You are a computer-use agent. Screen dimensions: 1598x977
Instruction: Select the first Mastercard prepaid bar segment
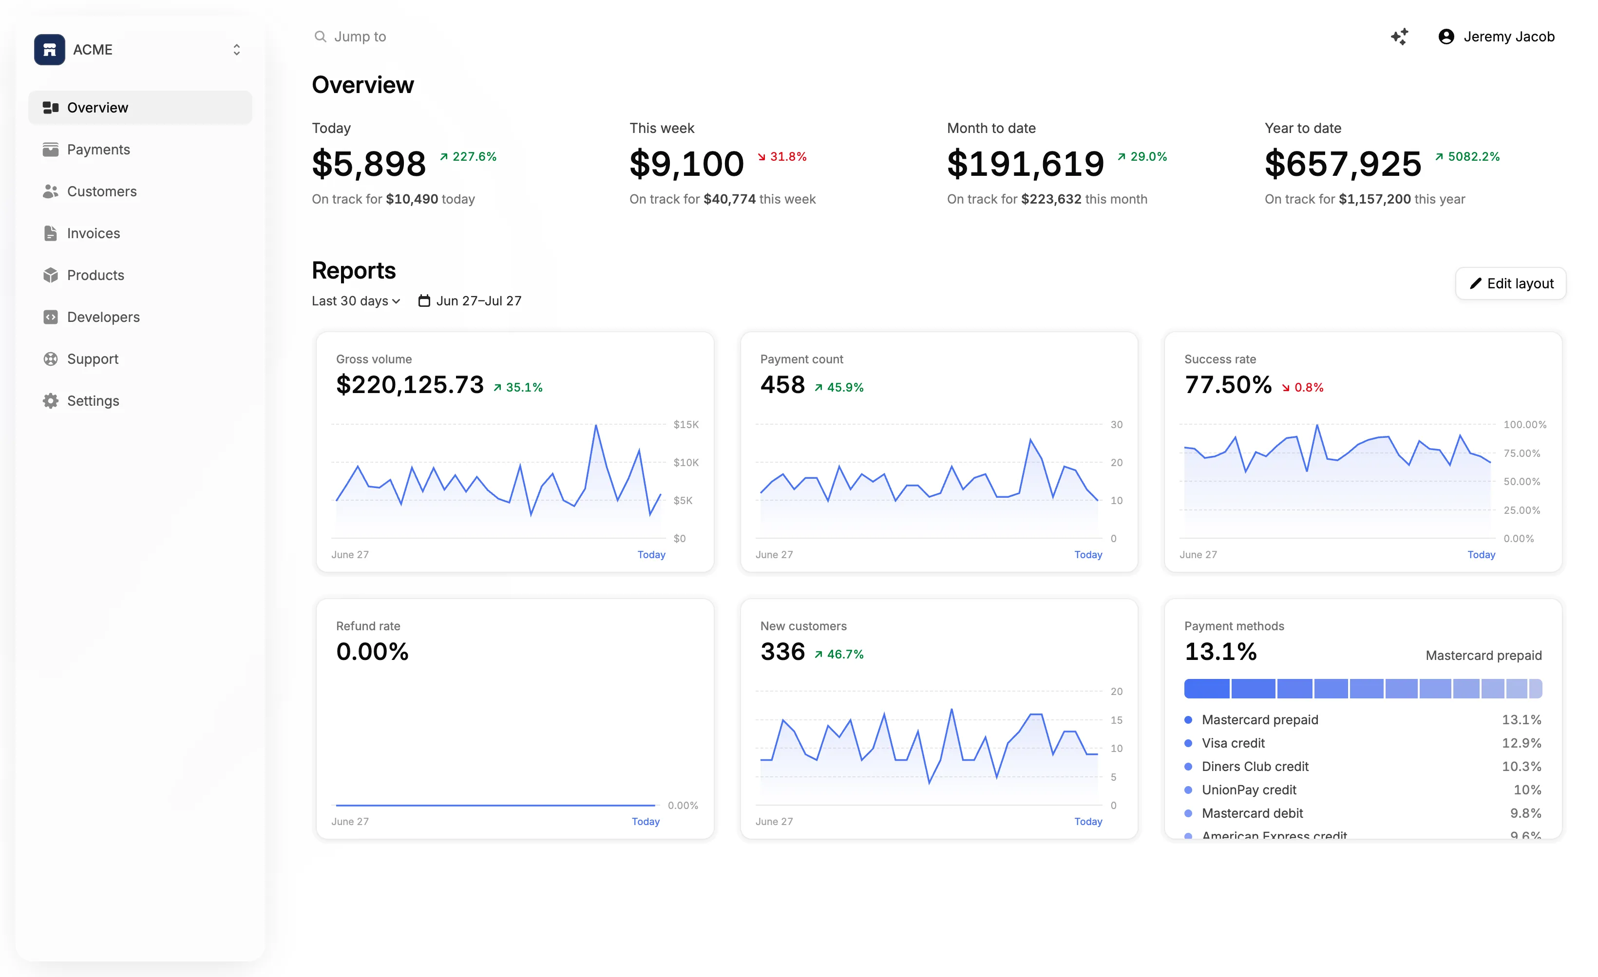click(1207, 689)
